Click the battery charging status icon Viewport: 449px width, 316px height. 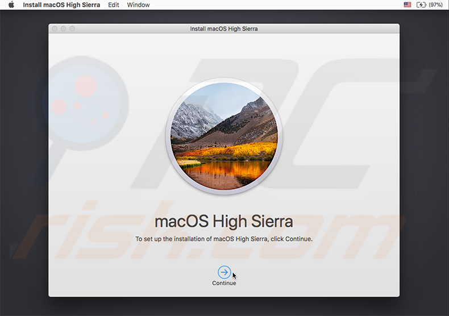coord(421,5)
